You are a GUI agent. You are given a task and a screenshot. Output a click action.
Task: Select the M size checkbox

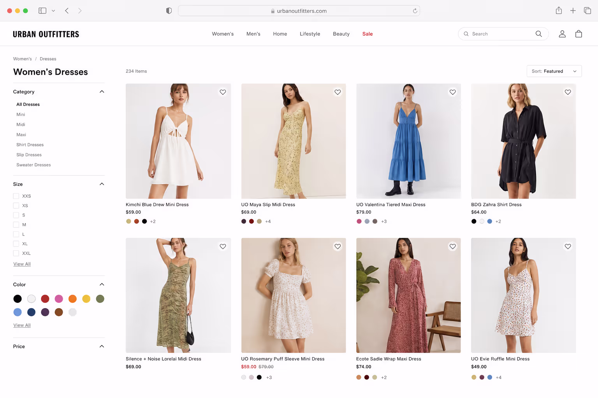click(16, 225)
